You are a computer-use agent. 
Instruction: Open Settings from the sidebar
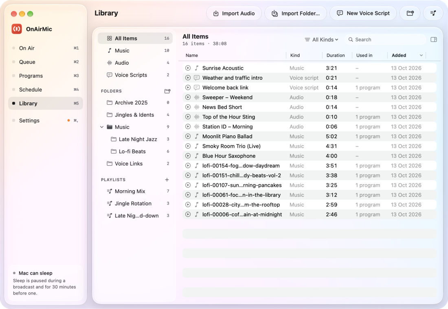point(46,120)
